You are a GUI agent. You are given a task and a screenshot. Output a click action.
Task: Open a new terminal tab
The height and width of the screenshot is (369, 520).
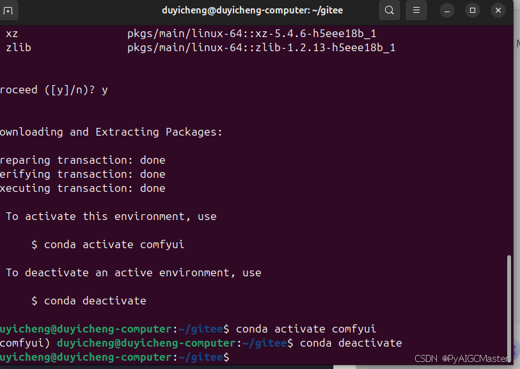(x=8, y=11)
